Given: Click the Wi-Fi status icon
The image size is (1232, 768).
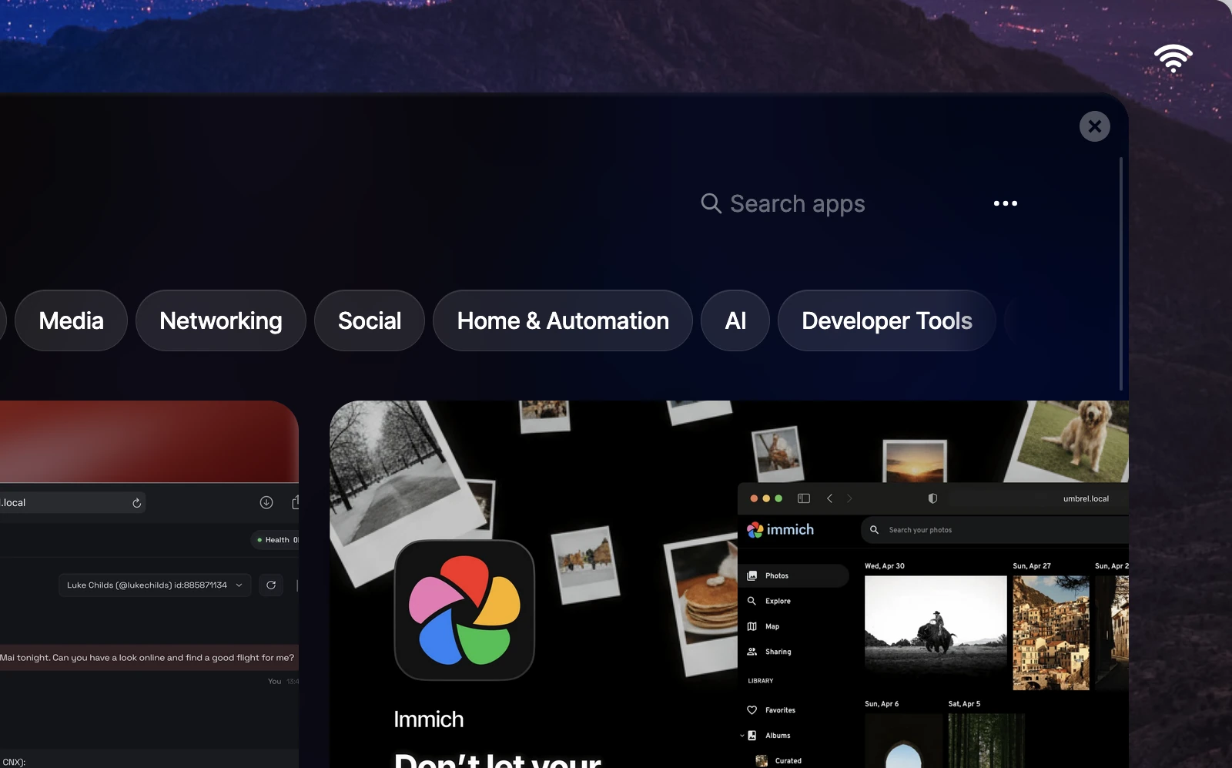Looking at the screenshot, I should 1173,58.
